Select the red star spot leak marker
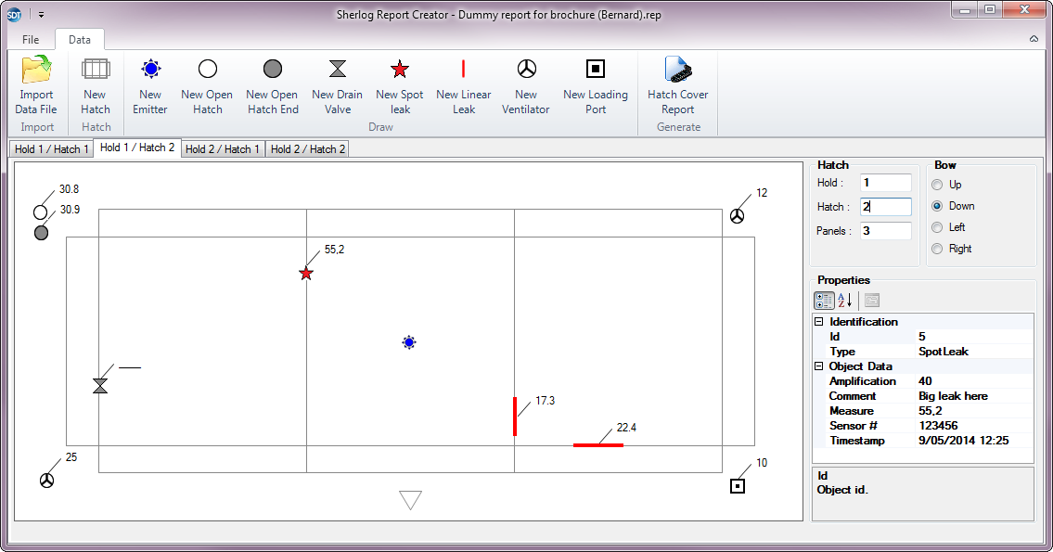1053x552 pixels. coord(306,273)
